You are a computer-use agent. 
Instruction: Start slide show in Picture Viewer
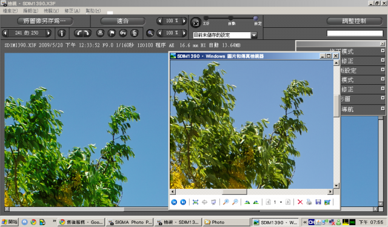point(213,202)
